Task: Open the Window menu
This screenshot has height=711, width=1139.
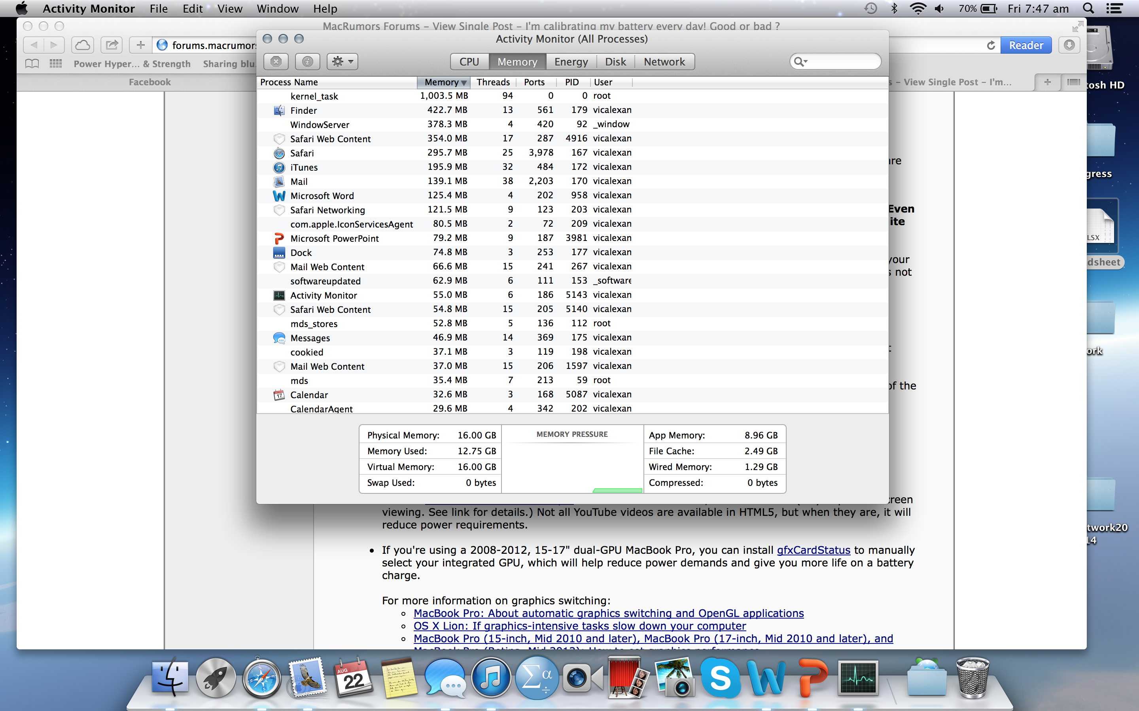Action: click(278, 8)
